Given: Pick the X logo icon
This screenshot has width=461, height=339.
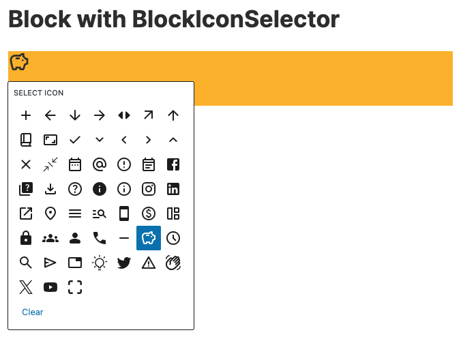Looking at the screenshot, I should 26,287.
